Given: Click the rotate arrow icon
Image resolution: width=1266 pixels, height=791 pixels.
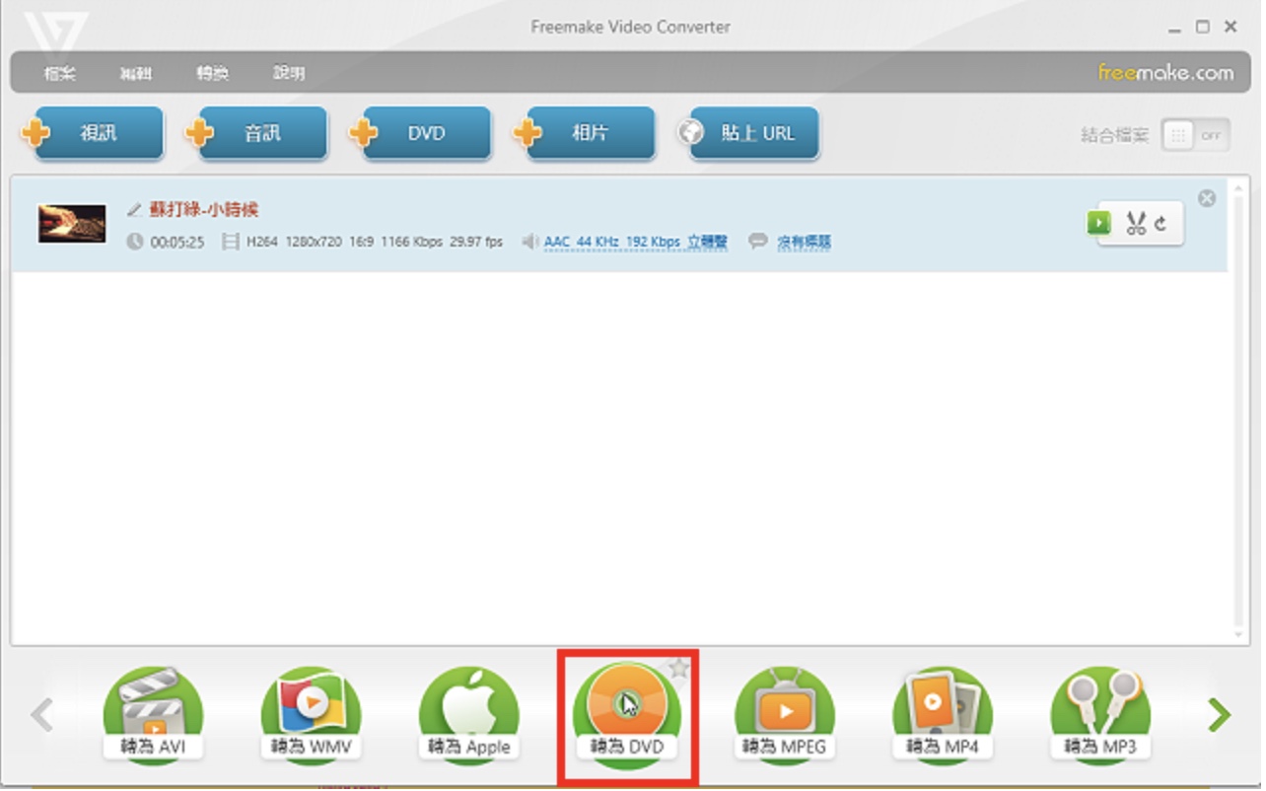Looking at the screenshot, I should (1161, 223).
